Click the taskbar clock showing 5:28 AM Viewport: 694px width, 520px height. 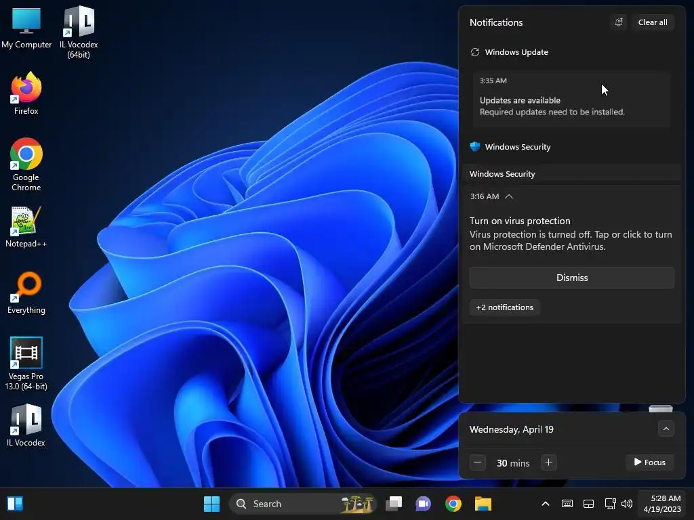[x=662, y=504]
